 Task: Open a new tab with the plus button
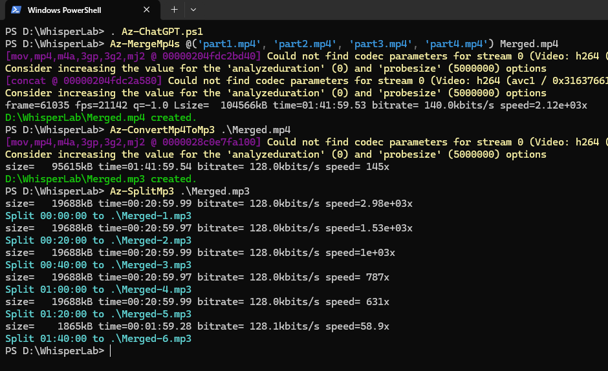coord(174,10)
